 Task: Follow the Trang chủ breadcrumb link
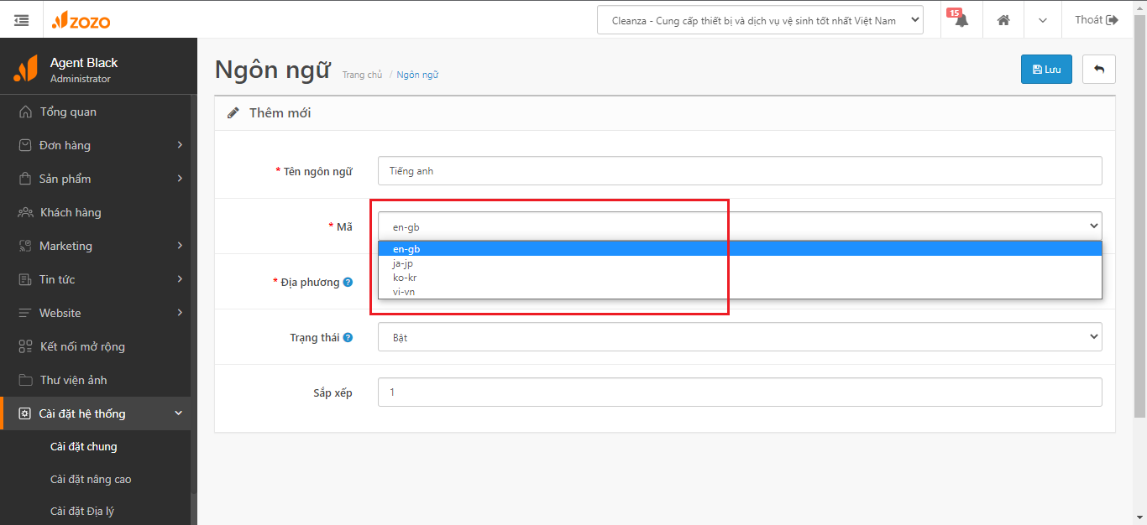coord(362,75)
